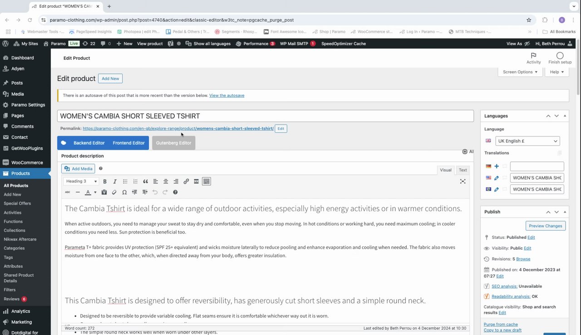Open keyboard shortcuts help in toolbar
The width and height of the screenshot is (581, 335).
pyautogui.click(x=175, y=192)
